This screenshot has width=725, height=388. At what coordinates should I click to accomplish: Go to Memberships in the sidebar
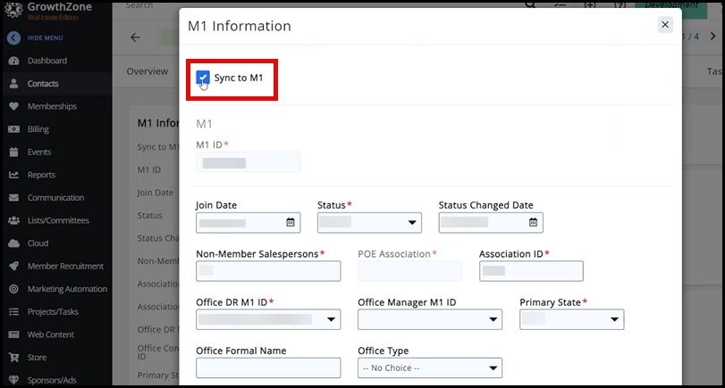tap(52, 106)
